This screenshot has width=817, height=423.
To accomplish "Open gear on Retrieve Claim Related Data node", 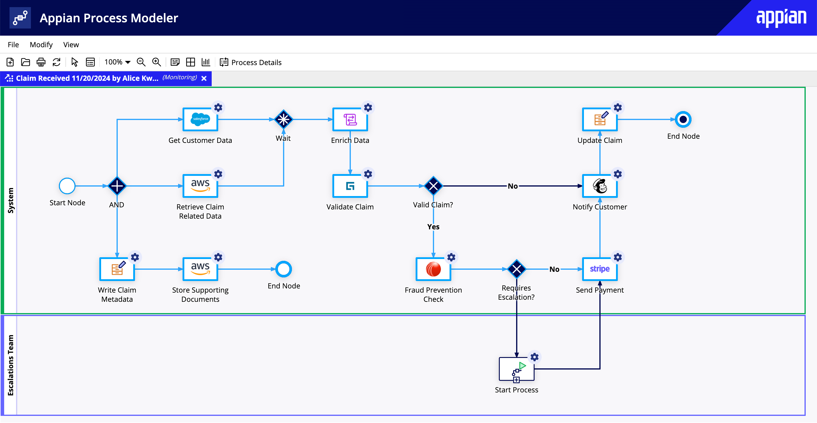I will [218, 174].
